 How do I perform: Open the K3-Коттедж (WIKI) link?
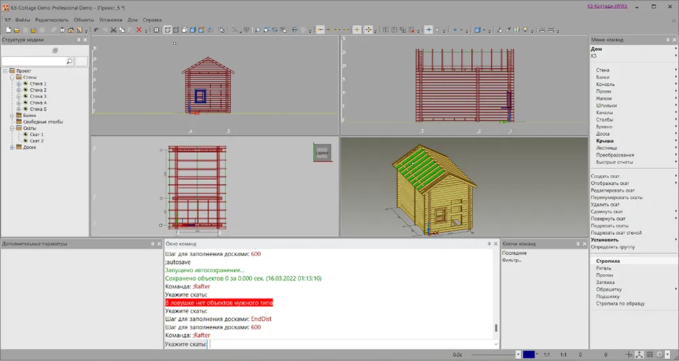pyautogui.click(x=607, y=7)
